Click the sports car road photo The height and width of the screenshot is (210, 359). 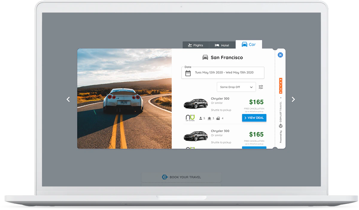[124, 99]
